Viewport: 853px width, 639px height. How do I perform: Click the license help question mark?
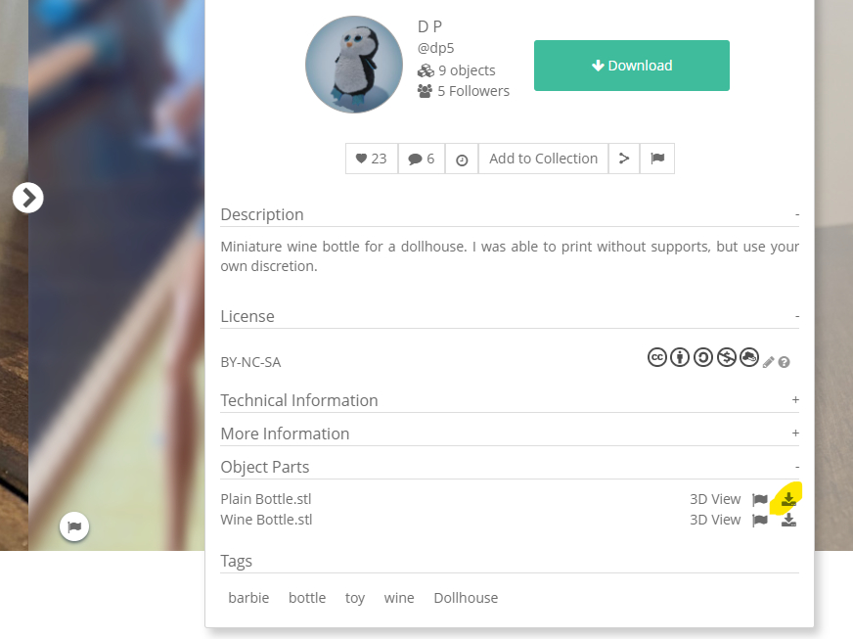784,362
